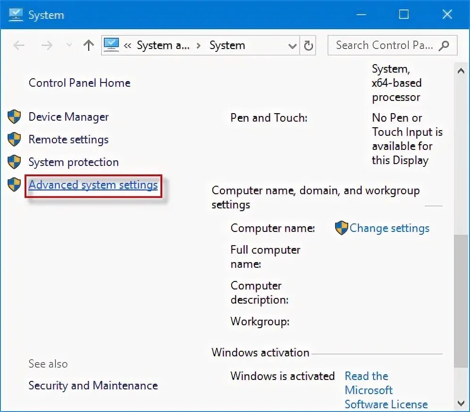Screen dimensions: 470x412
Task: Expand the address bar history dropdown
Action: coord(292,46)
